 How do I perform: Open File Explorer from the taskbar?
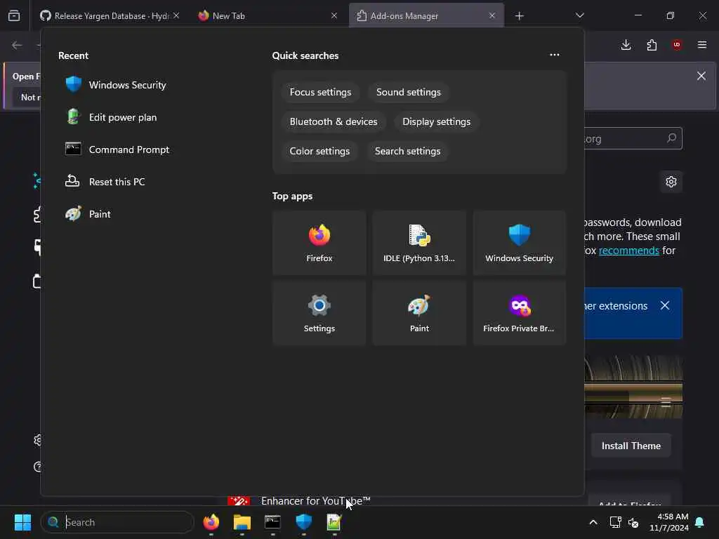(242, 522)
